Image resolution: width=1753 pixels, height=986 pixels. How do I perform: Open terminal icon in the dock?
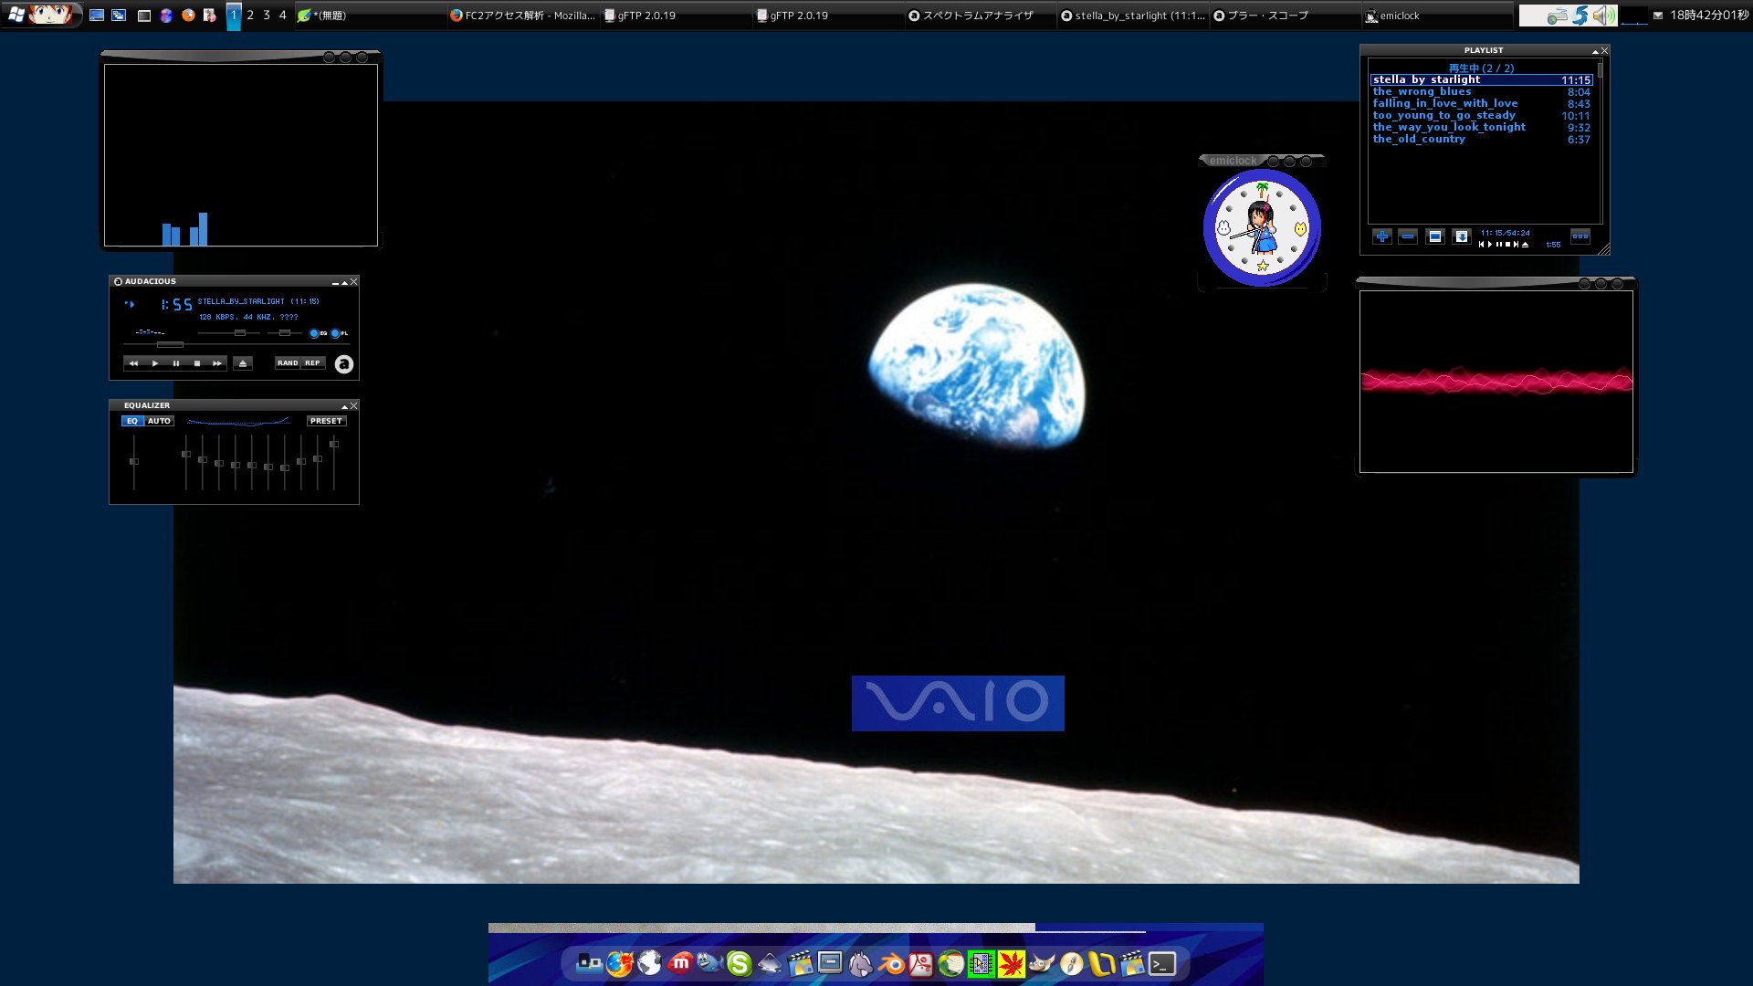point(1162,964)
